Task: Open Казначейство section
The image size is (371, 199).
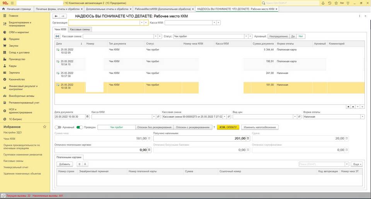Action: [x=17, y=79]
